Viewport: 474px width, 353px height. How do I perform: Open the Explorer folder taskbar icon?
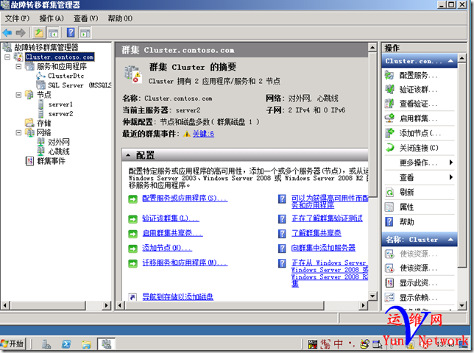pos(86,344)
